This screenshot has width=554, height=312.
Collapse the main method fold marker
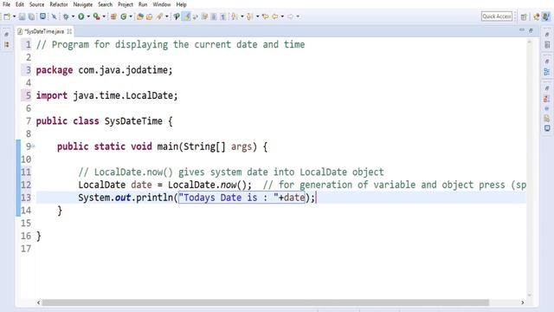pyautogui.click(x=33, y=146)
